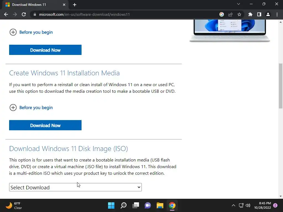Open the Windows Start menu
283x212 pixels.
(x=111, y=205)
